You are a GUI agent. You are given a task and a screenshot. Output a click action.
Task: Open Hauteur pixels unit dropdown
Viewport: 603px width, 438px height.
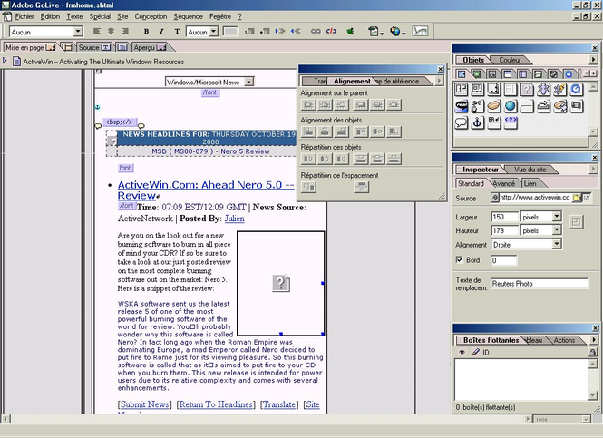pyautogui.click(x=557, y=230)
